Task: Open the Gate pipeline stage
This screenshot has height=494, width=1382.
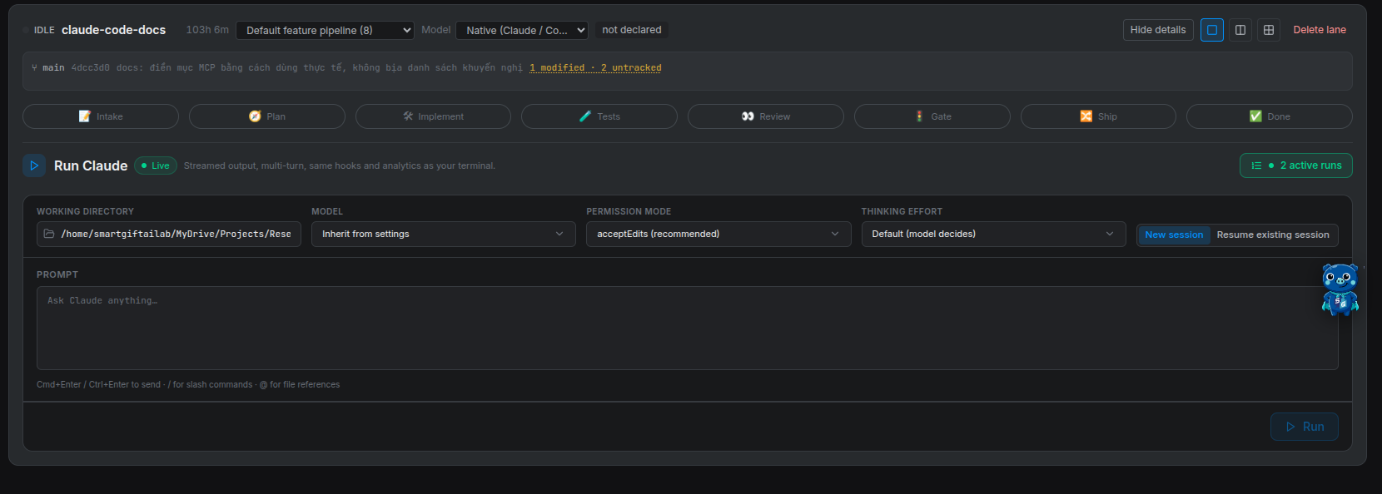Action: pos(932,116)
